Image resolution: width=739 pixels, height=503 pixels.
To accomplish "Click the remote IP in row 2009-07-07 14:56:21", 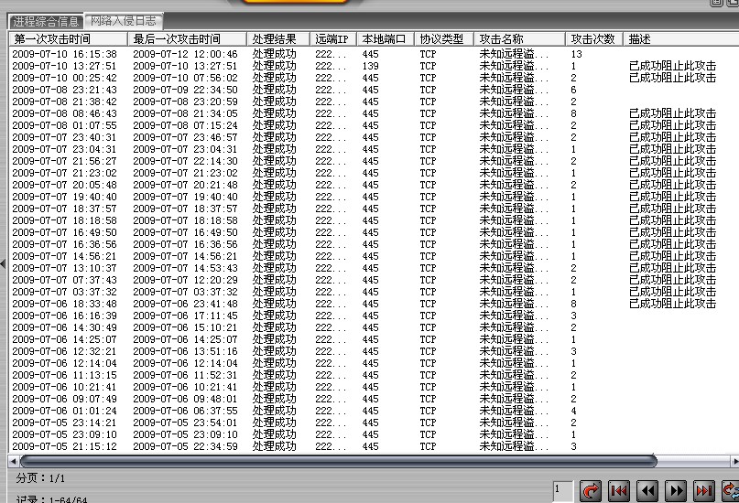I will (x=331, y=256).
